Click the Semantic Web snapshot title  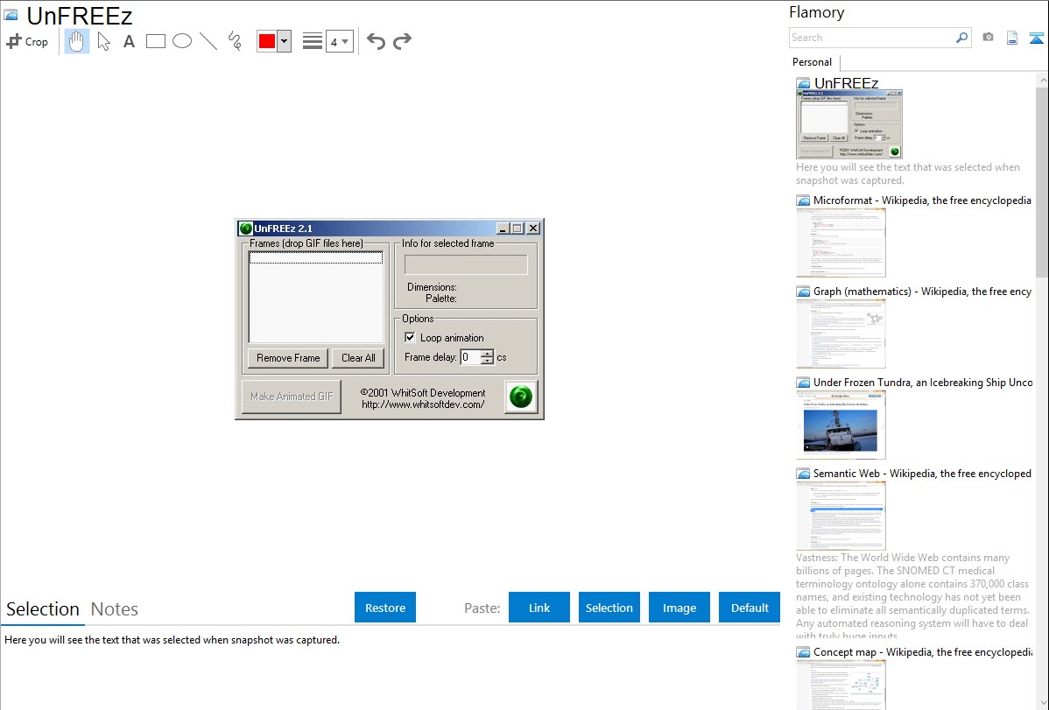coord(922,473)
